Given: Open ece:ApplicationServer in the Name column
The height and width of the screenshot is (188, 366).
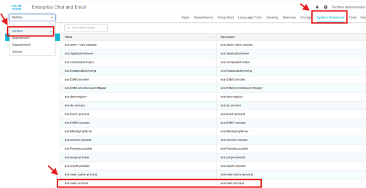Looking at the screenshot, I should pos(79,53).
